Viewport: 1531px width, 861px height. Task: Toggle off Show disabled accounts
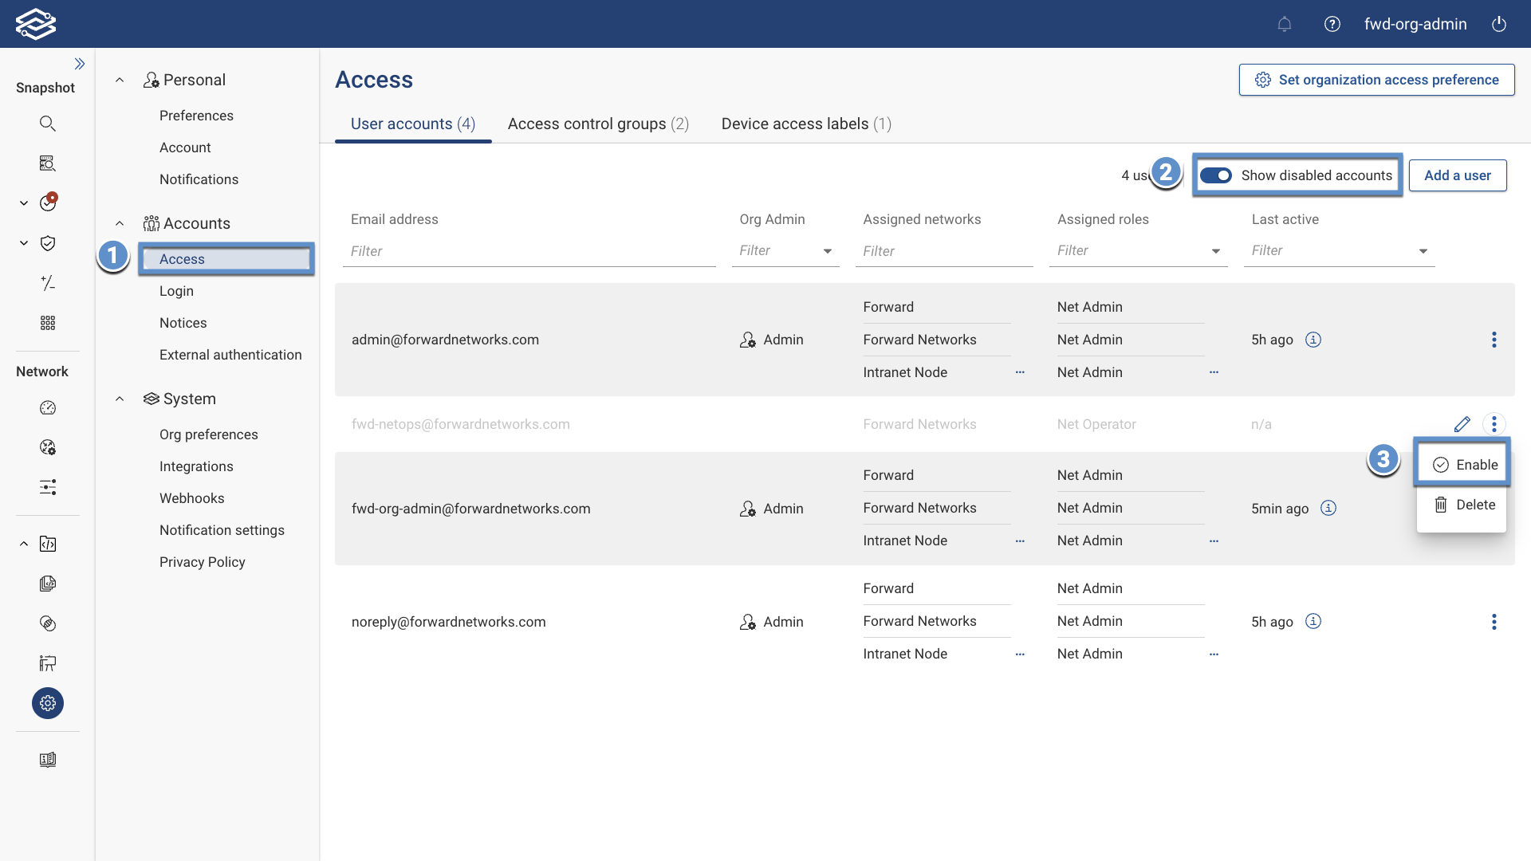pos(1216,175)
